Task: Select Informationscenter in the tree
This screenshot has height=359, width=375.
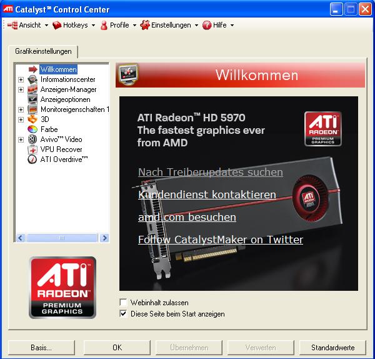Action: (x=67, y=79)
